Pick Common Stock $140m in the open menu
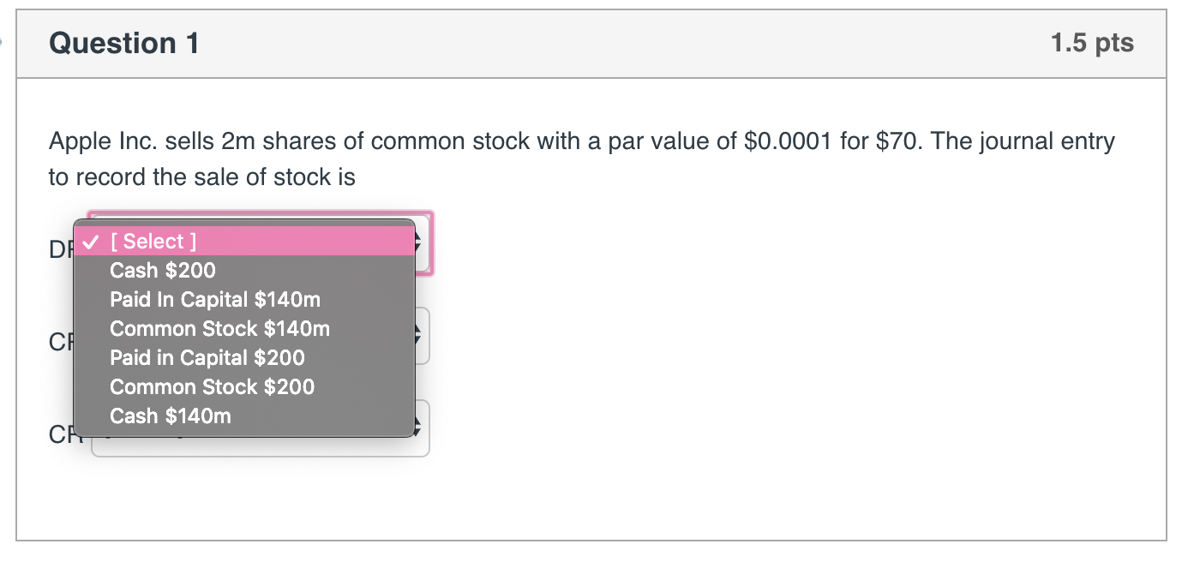 pyautogui.click(x=219, y=328)
